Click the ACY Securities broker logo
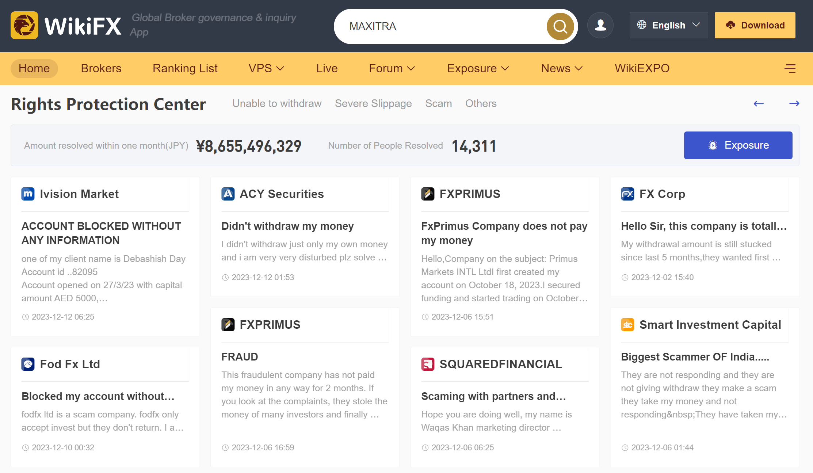Image resolution: width=813 pixels, height=473 pixels. pyautogui.click(x=228, y=194)
